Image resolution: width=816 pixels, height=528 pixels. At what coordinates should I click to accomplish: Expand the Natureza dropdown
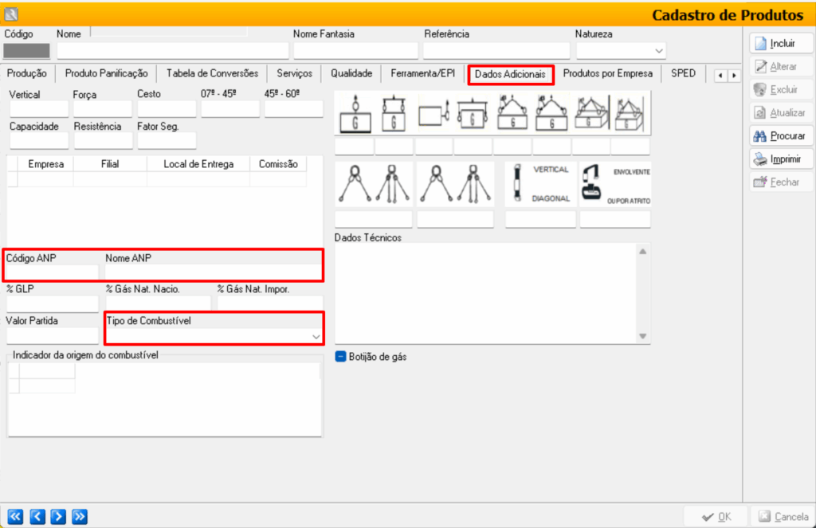pos(658,51)
